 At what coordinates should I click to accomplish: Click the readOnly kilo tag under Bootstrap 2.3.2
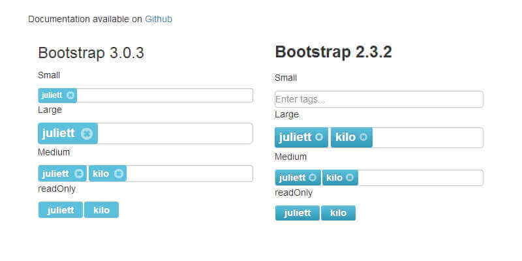(338, 213)
